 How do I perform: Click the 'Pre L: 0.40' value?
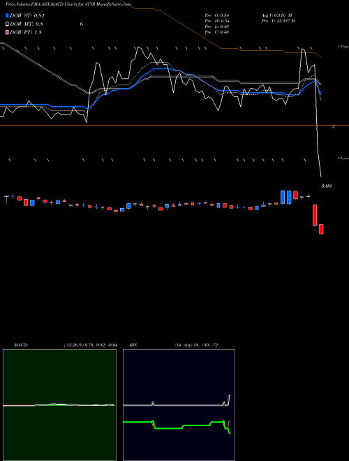(x=217, y=26)
